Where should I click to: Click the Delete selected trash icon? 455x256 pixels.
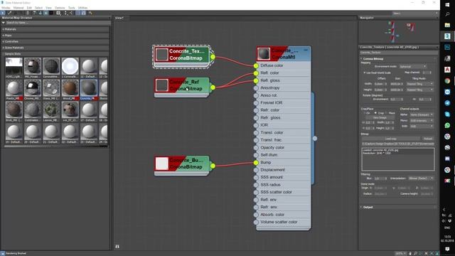28,13
